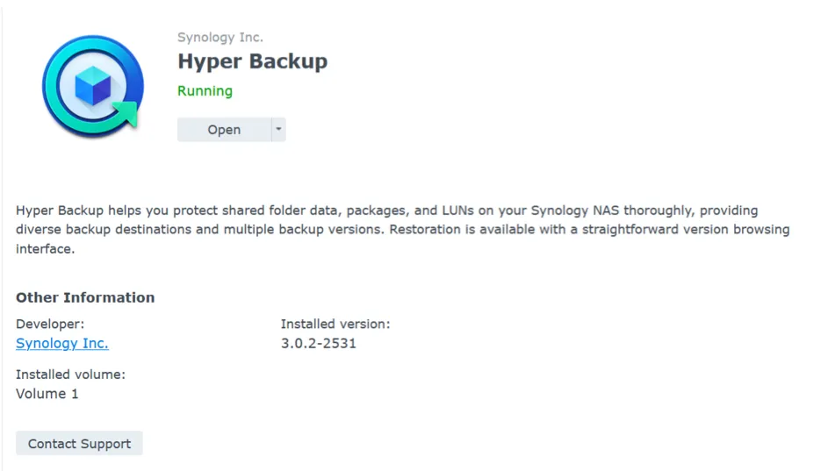835x471 pixels.
Task: Click the green arrow tip on the app icon
Action: point(128,114)
